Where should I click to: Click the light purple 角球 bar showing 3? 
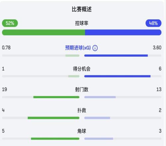[99, 139]
